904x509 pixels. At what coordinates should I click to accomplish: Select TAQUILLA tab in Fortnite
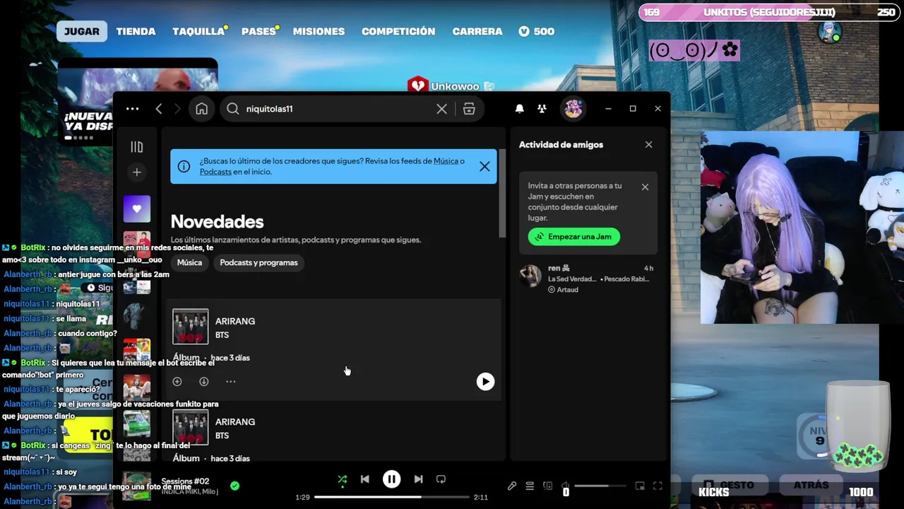[198, 31]
